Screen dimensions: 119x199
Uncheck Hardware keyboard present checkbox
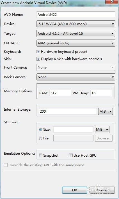[x=38, y=52]
